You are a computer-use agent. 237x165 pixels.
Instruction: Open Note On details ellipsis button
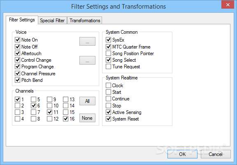(87, 42)
